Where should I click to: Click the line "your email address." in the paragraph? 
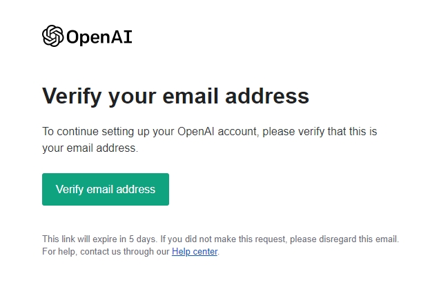90,148
